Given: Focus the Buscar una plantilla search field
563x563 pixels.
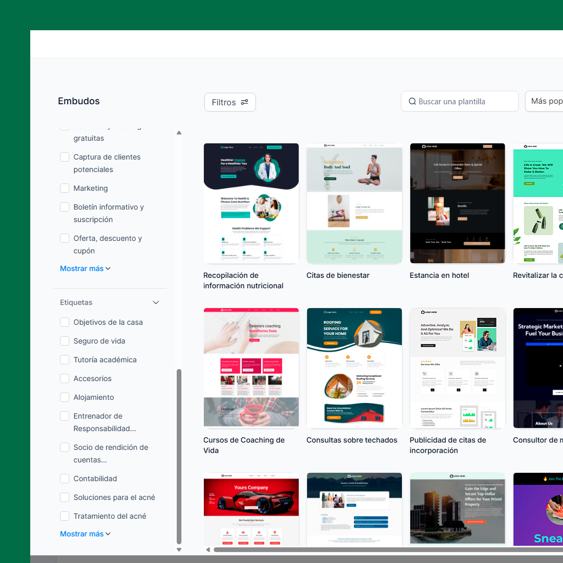Looking at the screenshot, I should point(460,102).
